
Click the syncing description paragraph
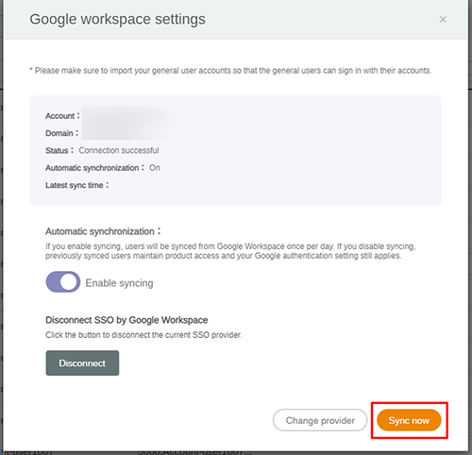(x=230, y=251)
